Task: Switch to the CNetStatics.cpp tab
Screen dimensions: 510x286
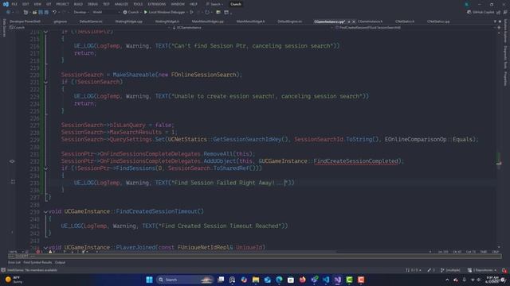Action: [x=438, y=21]
